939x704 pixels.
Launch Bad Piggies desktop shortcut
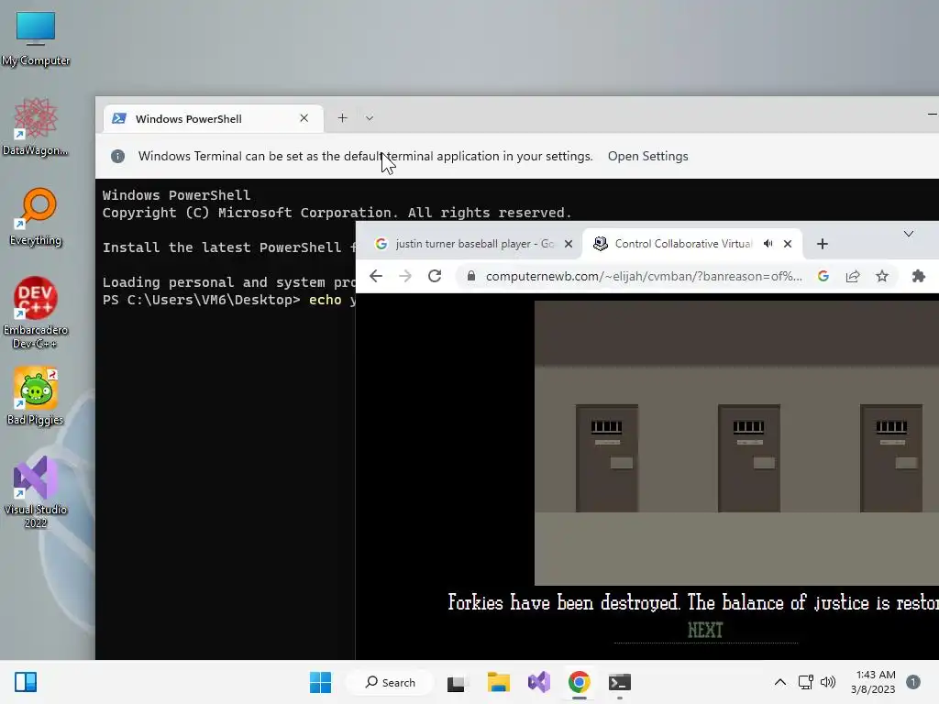pyautogui.click(x=36, y=396)
